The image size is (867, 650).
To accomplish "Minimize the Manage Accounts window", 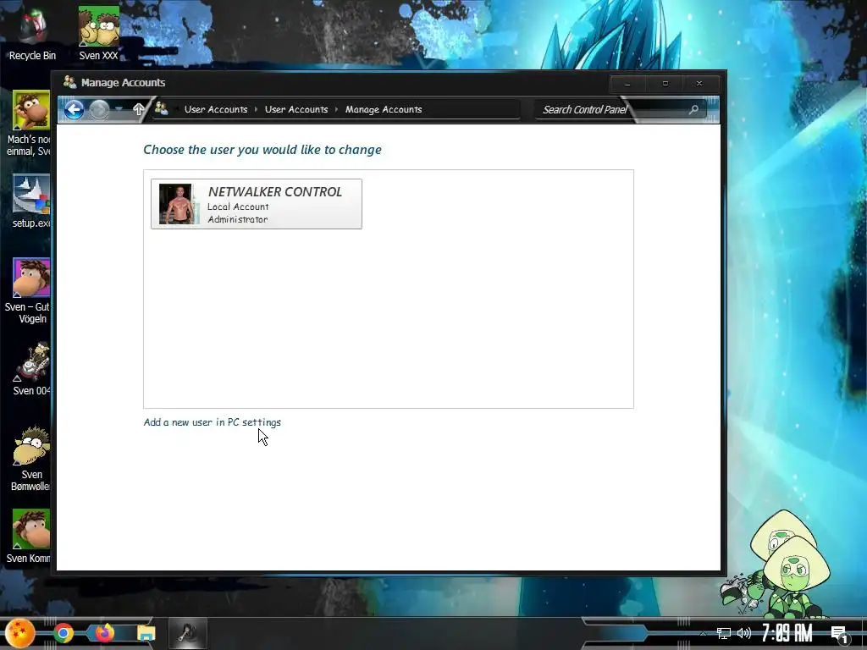I will tap(627, 84).
